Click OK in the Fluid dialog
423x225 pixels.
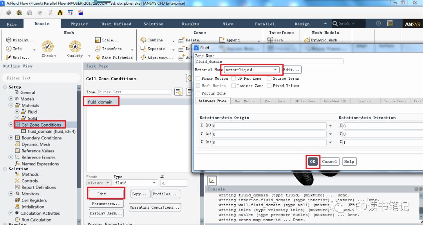(x=312, y=161)
